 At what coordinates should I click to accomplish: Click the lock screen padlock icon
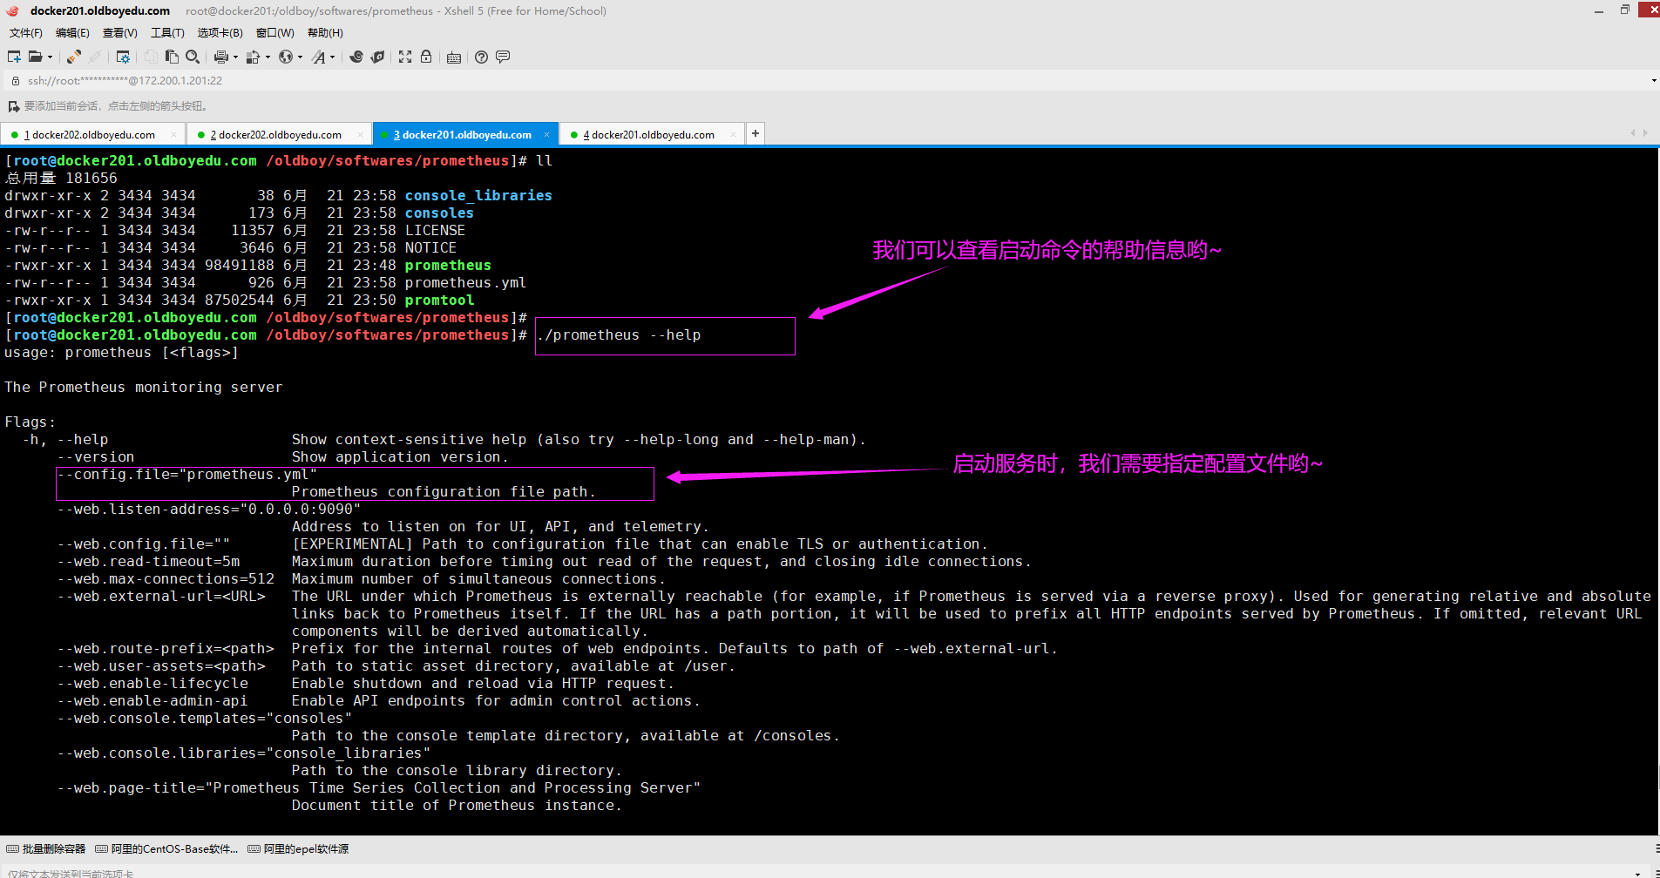(426, 57)
